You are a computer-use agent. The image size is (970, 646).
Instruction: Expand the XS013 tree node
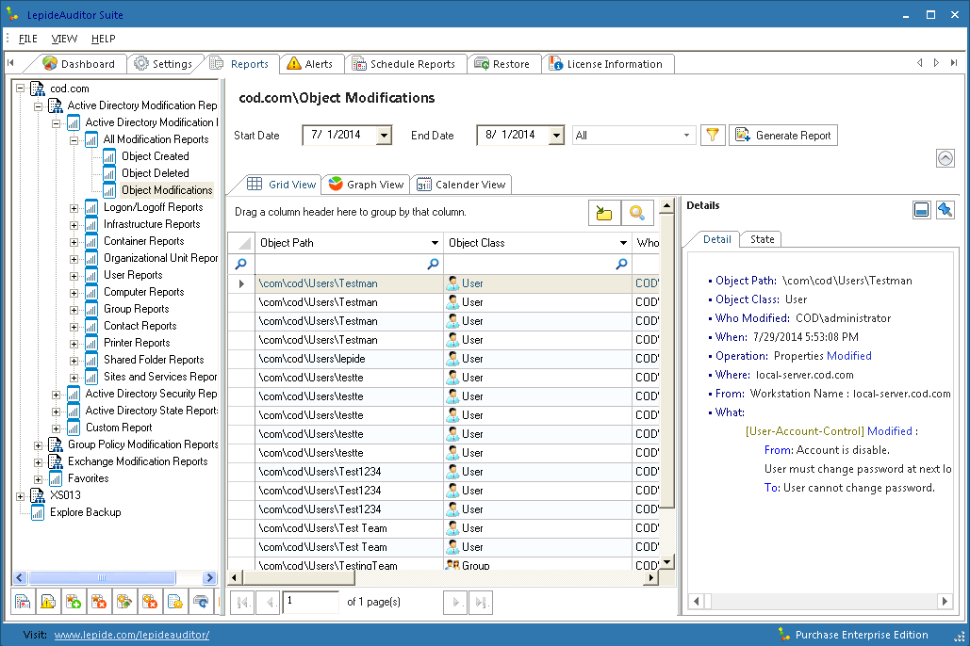click(x=21, y=495)
